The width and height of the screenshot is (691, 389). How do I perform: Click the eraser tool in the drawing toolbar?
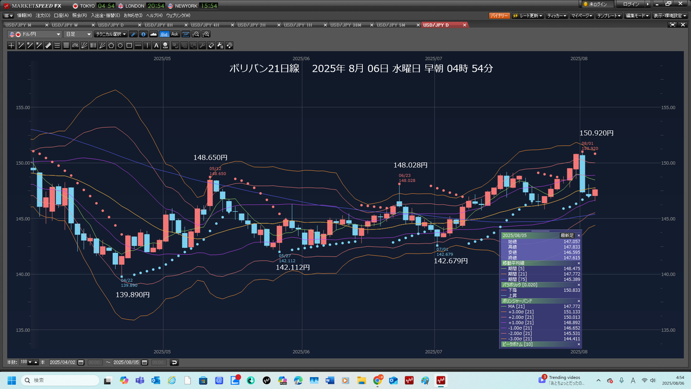tap(211, 45)
